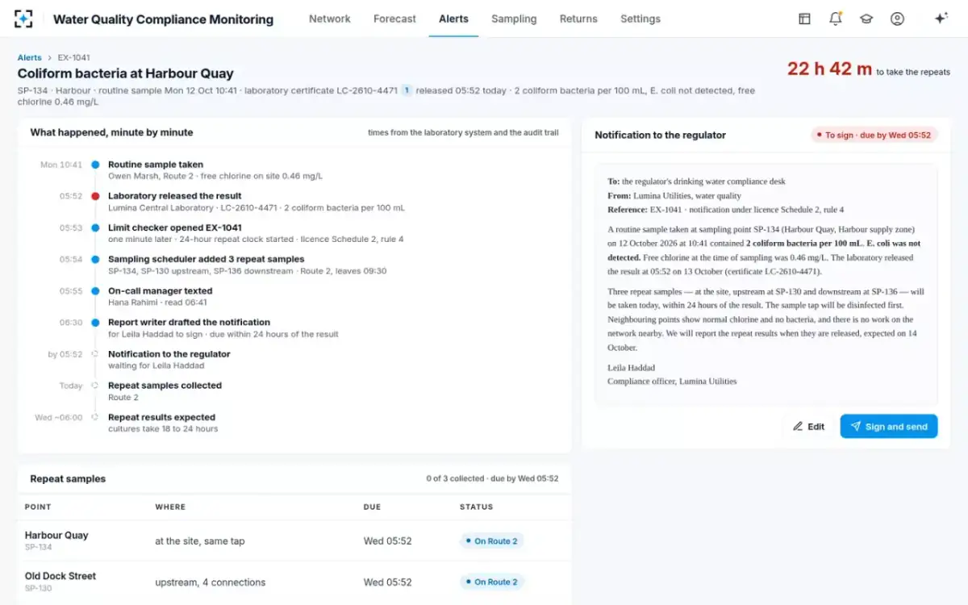Open the graduation cap learning icon
The height and width of the screenshot is (605, 968).
tap(866, 19)
